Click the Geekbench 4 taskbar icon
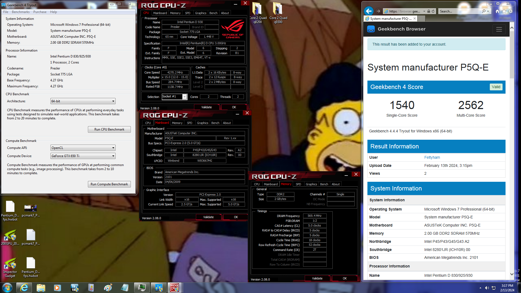The height and width of the screenshot is (293, 521). click(158, 288)
